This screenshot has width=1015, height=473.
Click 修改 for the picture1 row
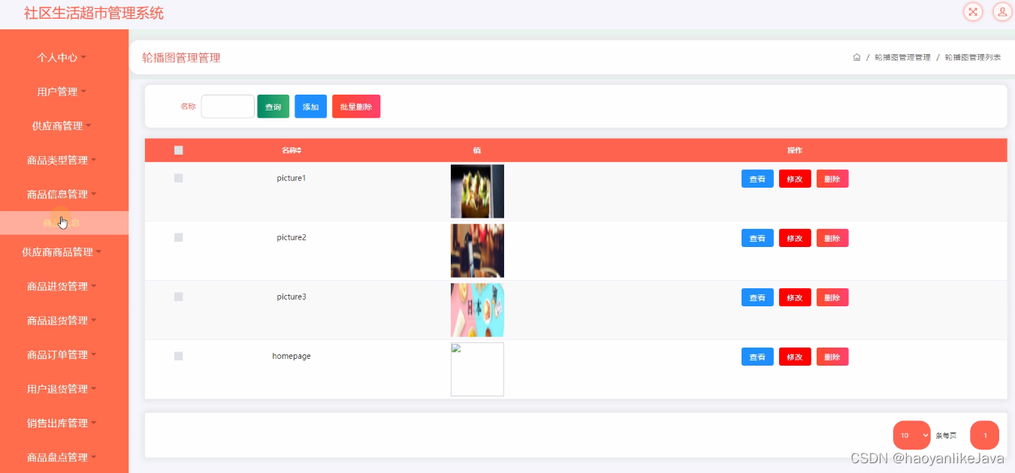pos(795,179)
